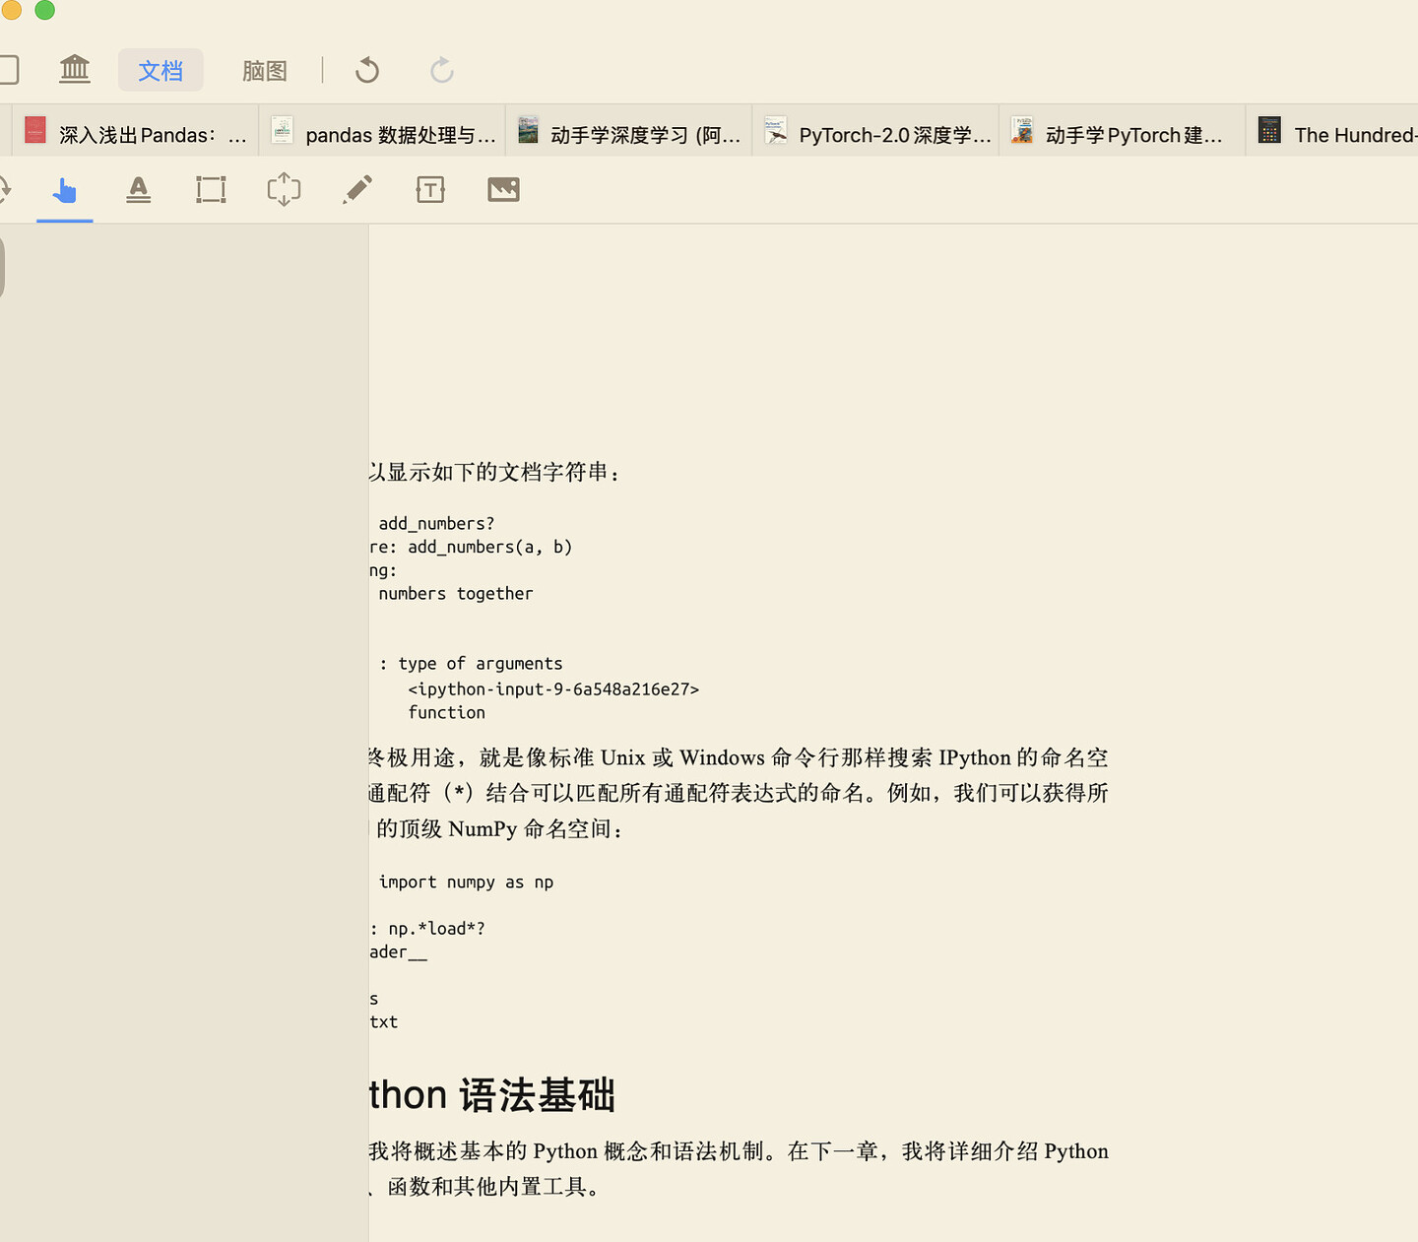Click cover thumbnail on 动手学PyTorch建 tab
Screen dimensions: 1418x1242
pyautogui.click(x=1023, y=130)
